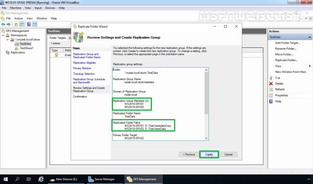Click the Cut scissors icon in Actions
Image resolution: width=313 pixels, height=184 pixels.
[x=271, y=78]
